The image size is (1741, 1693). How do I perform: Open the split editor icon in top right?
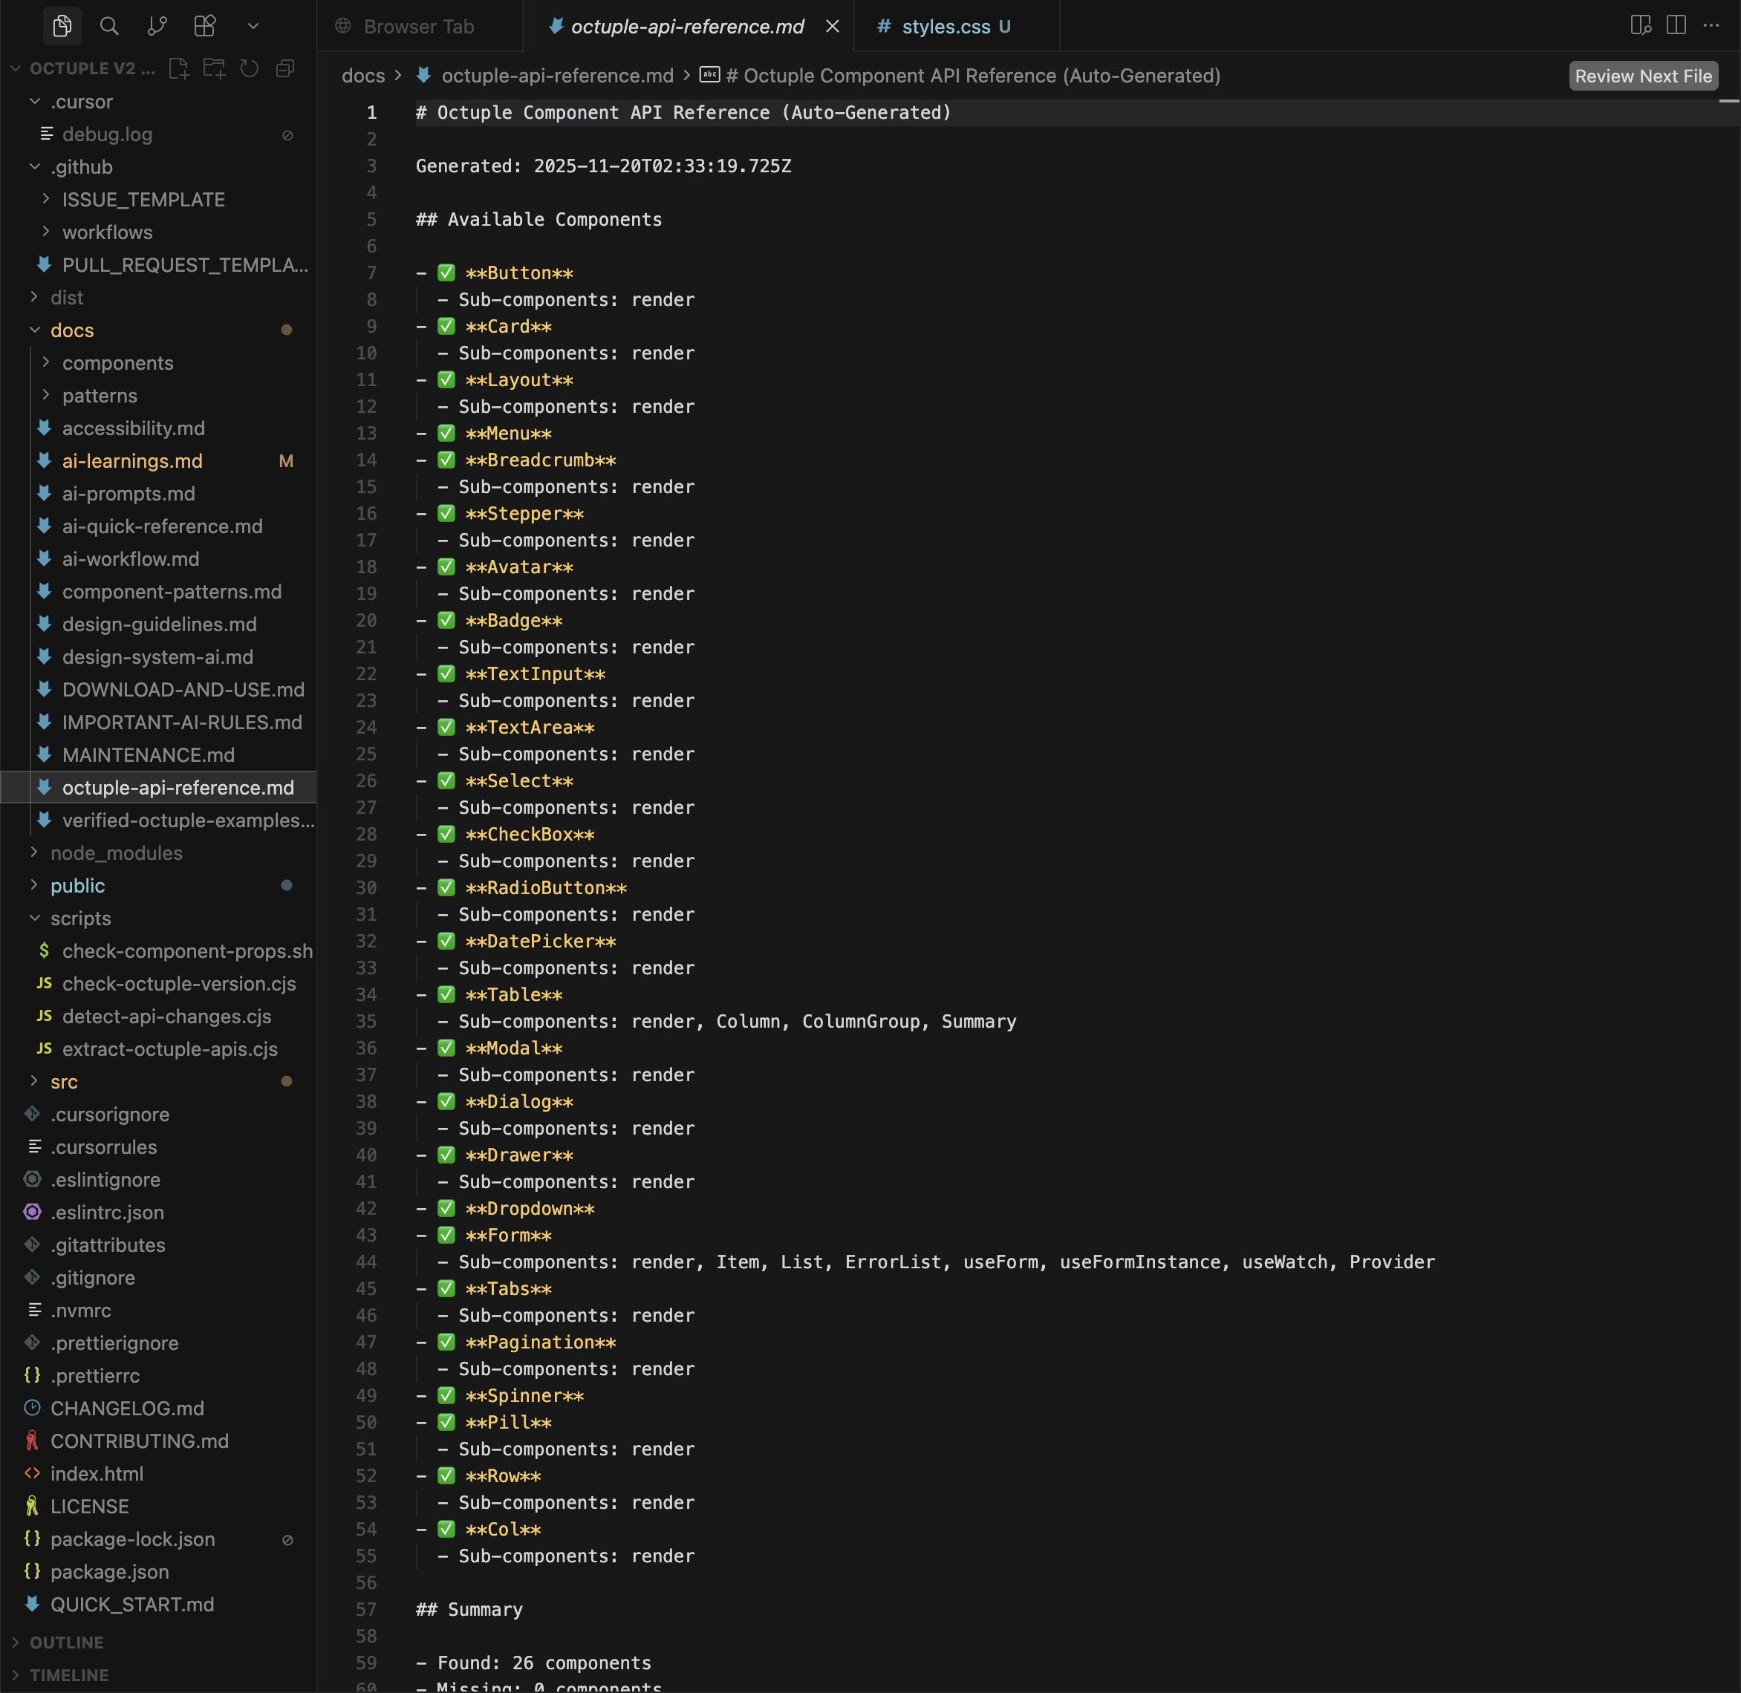point(1676,26)
